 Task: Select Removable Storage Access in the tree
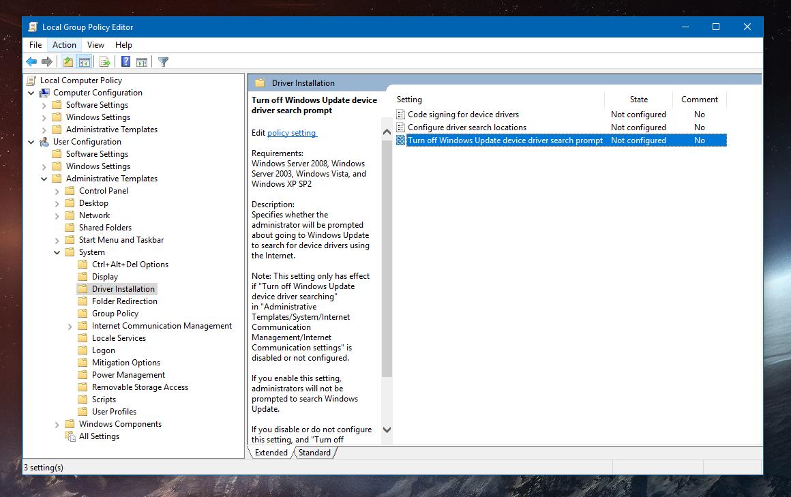tap(140, 387)
